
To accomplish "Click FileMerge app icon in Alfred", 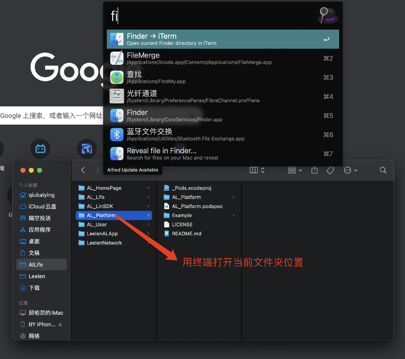I will coord(117,59).
